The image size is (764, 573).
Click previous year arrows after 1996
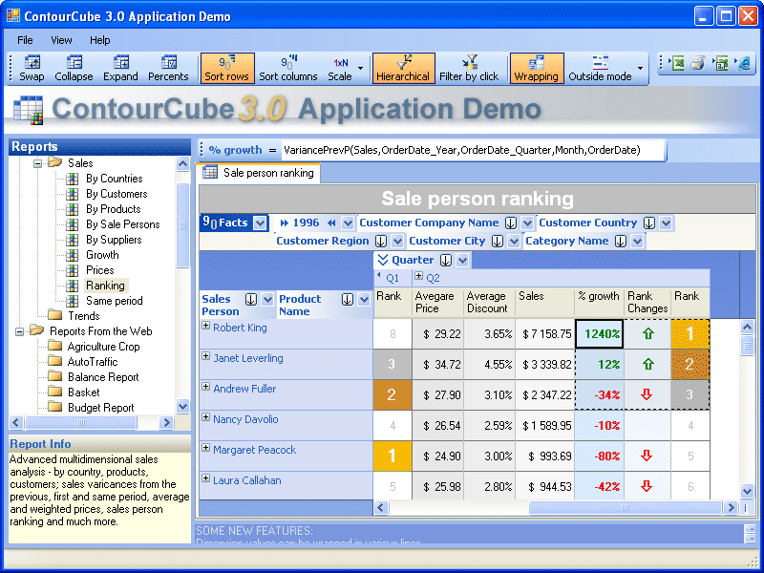pos(331,223)
